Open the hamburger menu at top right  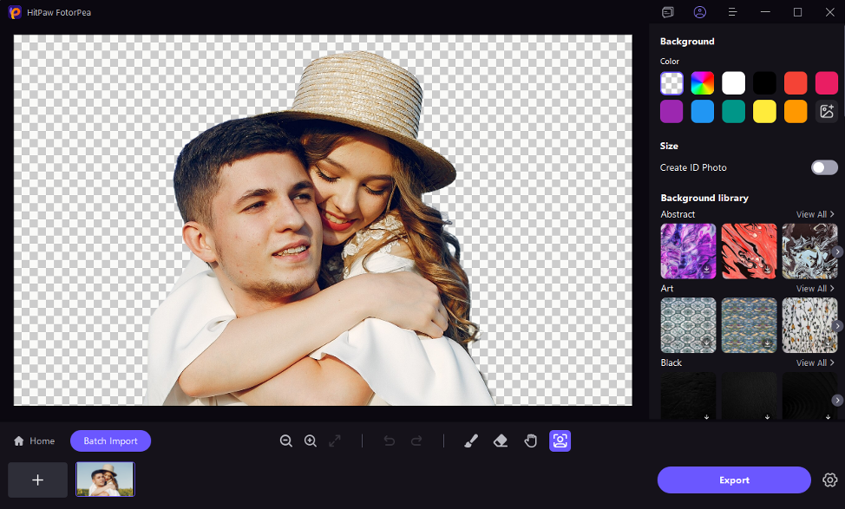click(x=731, y=12)
